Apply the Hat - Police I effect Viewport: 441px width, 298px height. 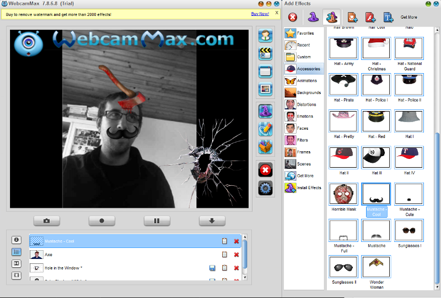click(376, 85)
